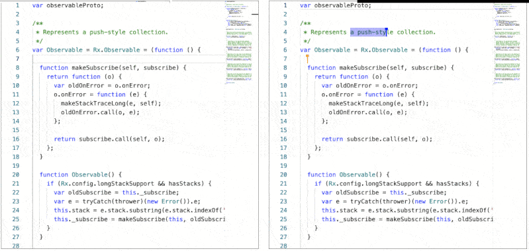529x251 pixels.
Task: Click 'Rx.Observable' on line 6 in right editor
Action: pyautogui.click(x=384, y=50)
